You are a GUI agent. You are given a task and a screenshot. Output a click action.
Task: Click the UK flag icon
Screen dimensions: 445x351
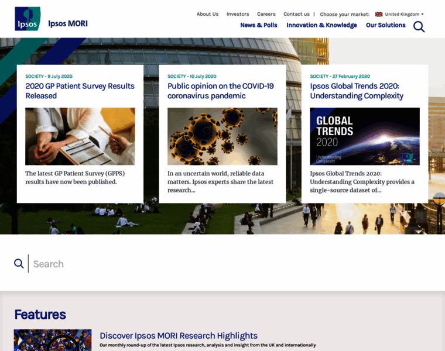coord(379,14)
